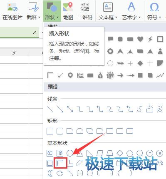166x179 pixels.
Task: Open the Screenshot (截屏) dropdown
Action: point(33,11)
